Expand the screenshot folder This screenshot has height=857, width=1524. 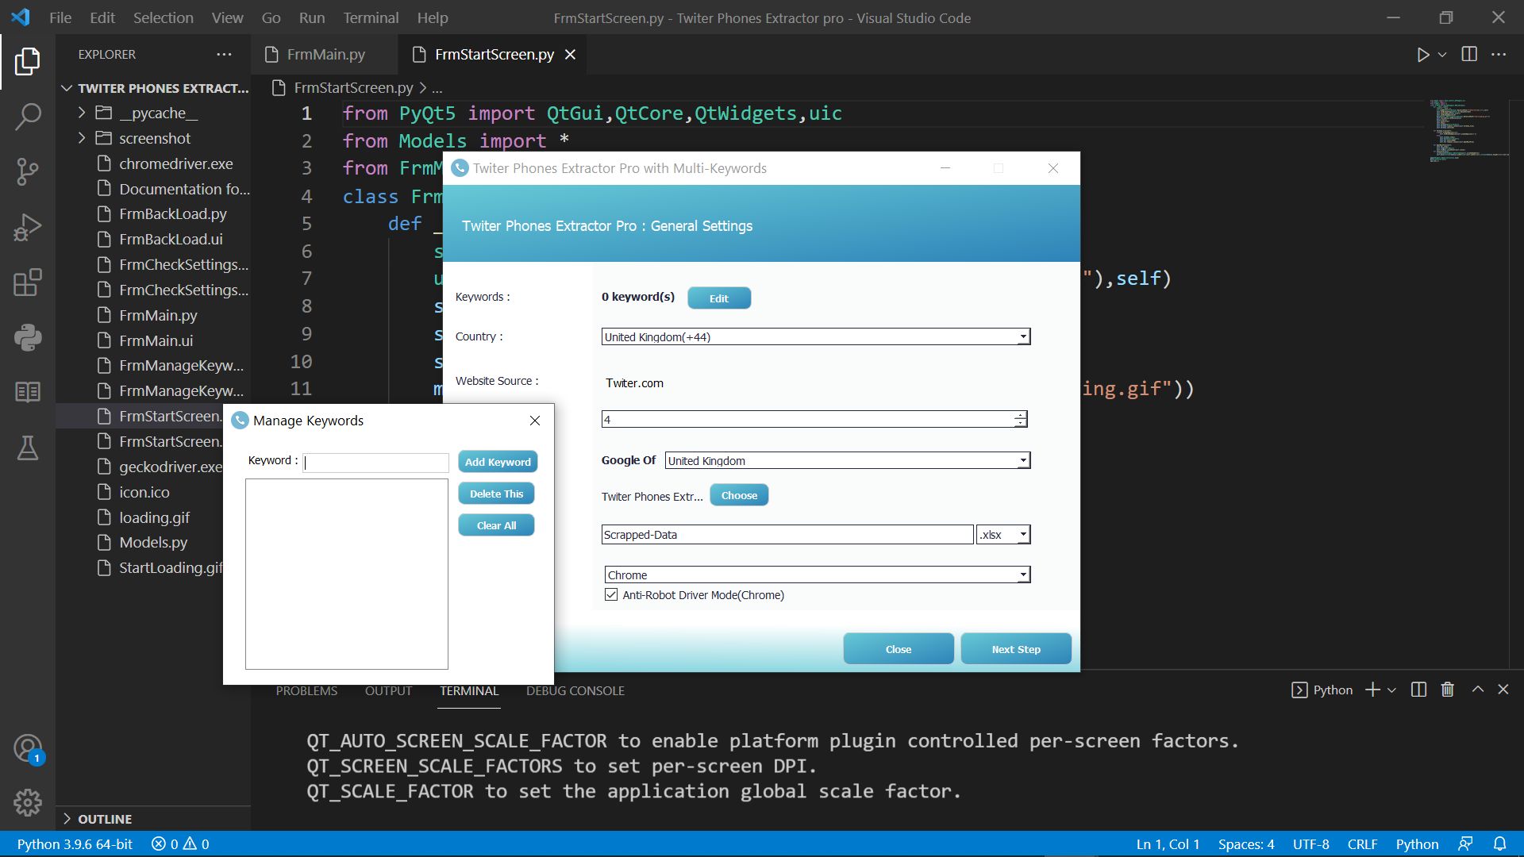pyautogui.click(x=153, y=138)
